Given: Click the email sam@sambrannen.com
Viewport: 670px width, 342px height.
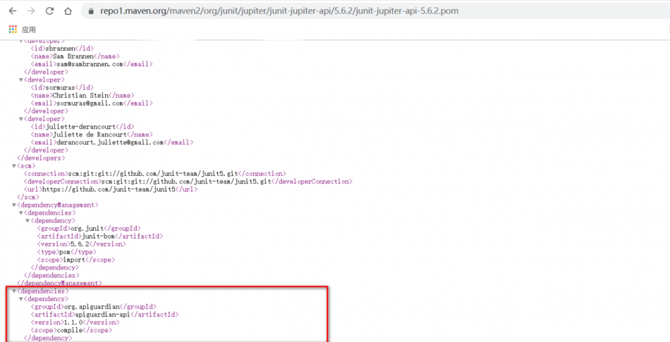Looking at the screenshot, I should point(91,64).
